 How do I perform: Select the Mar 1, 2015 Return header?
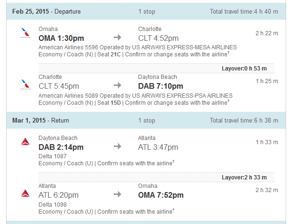coord(146,120)
